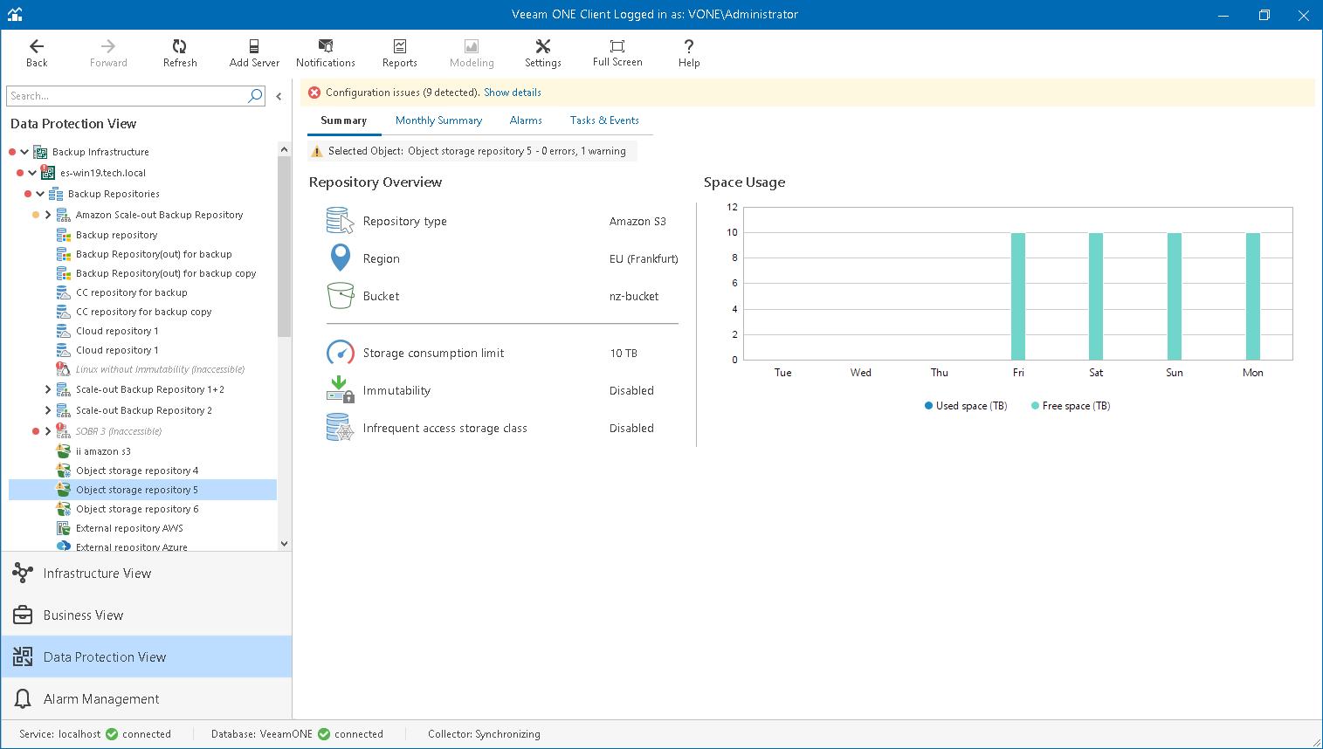The width and height of the screenshot is (1323, 749).
Task: Click the Free space (TB) legend dot
Action: pos(1035,406)
